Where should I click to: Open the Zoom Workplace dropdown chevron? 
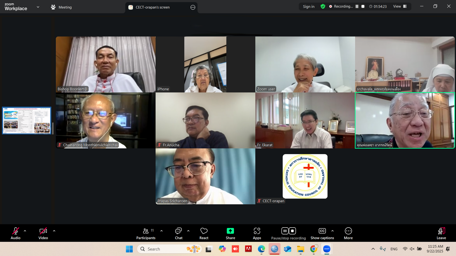[x=38, y=7]
